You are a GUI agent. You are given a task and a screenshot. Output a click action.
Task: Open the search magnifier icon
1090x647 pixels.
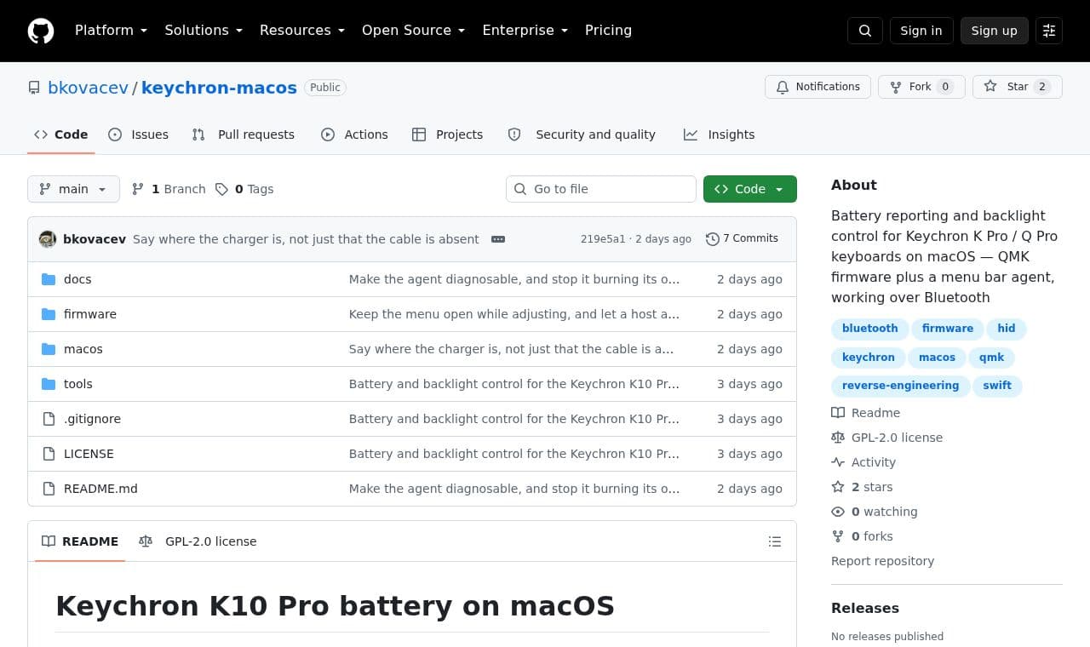pos(865,31)
